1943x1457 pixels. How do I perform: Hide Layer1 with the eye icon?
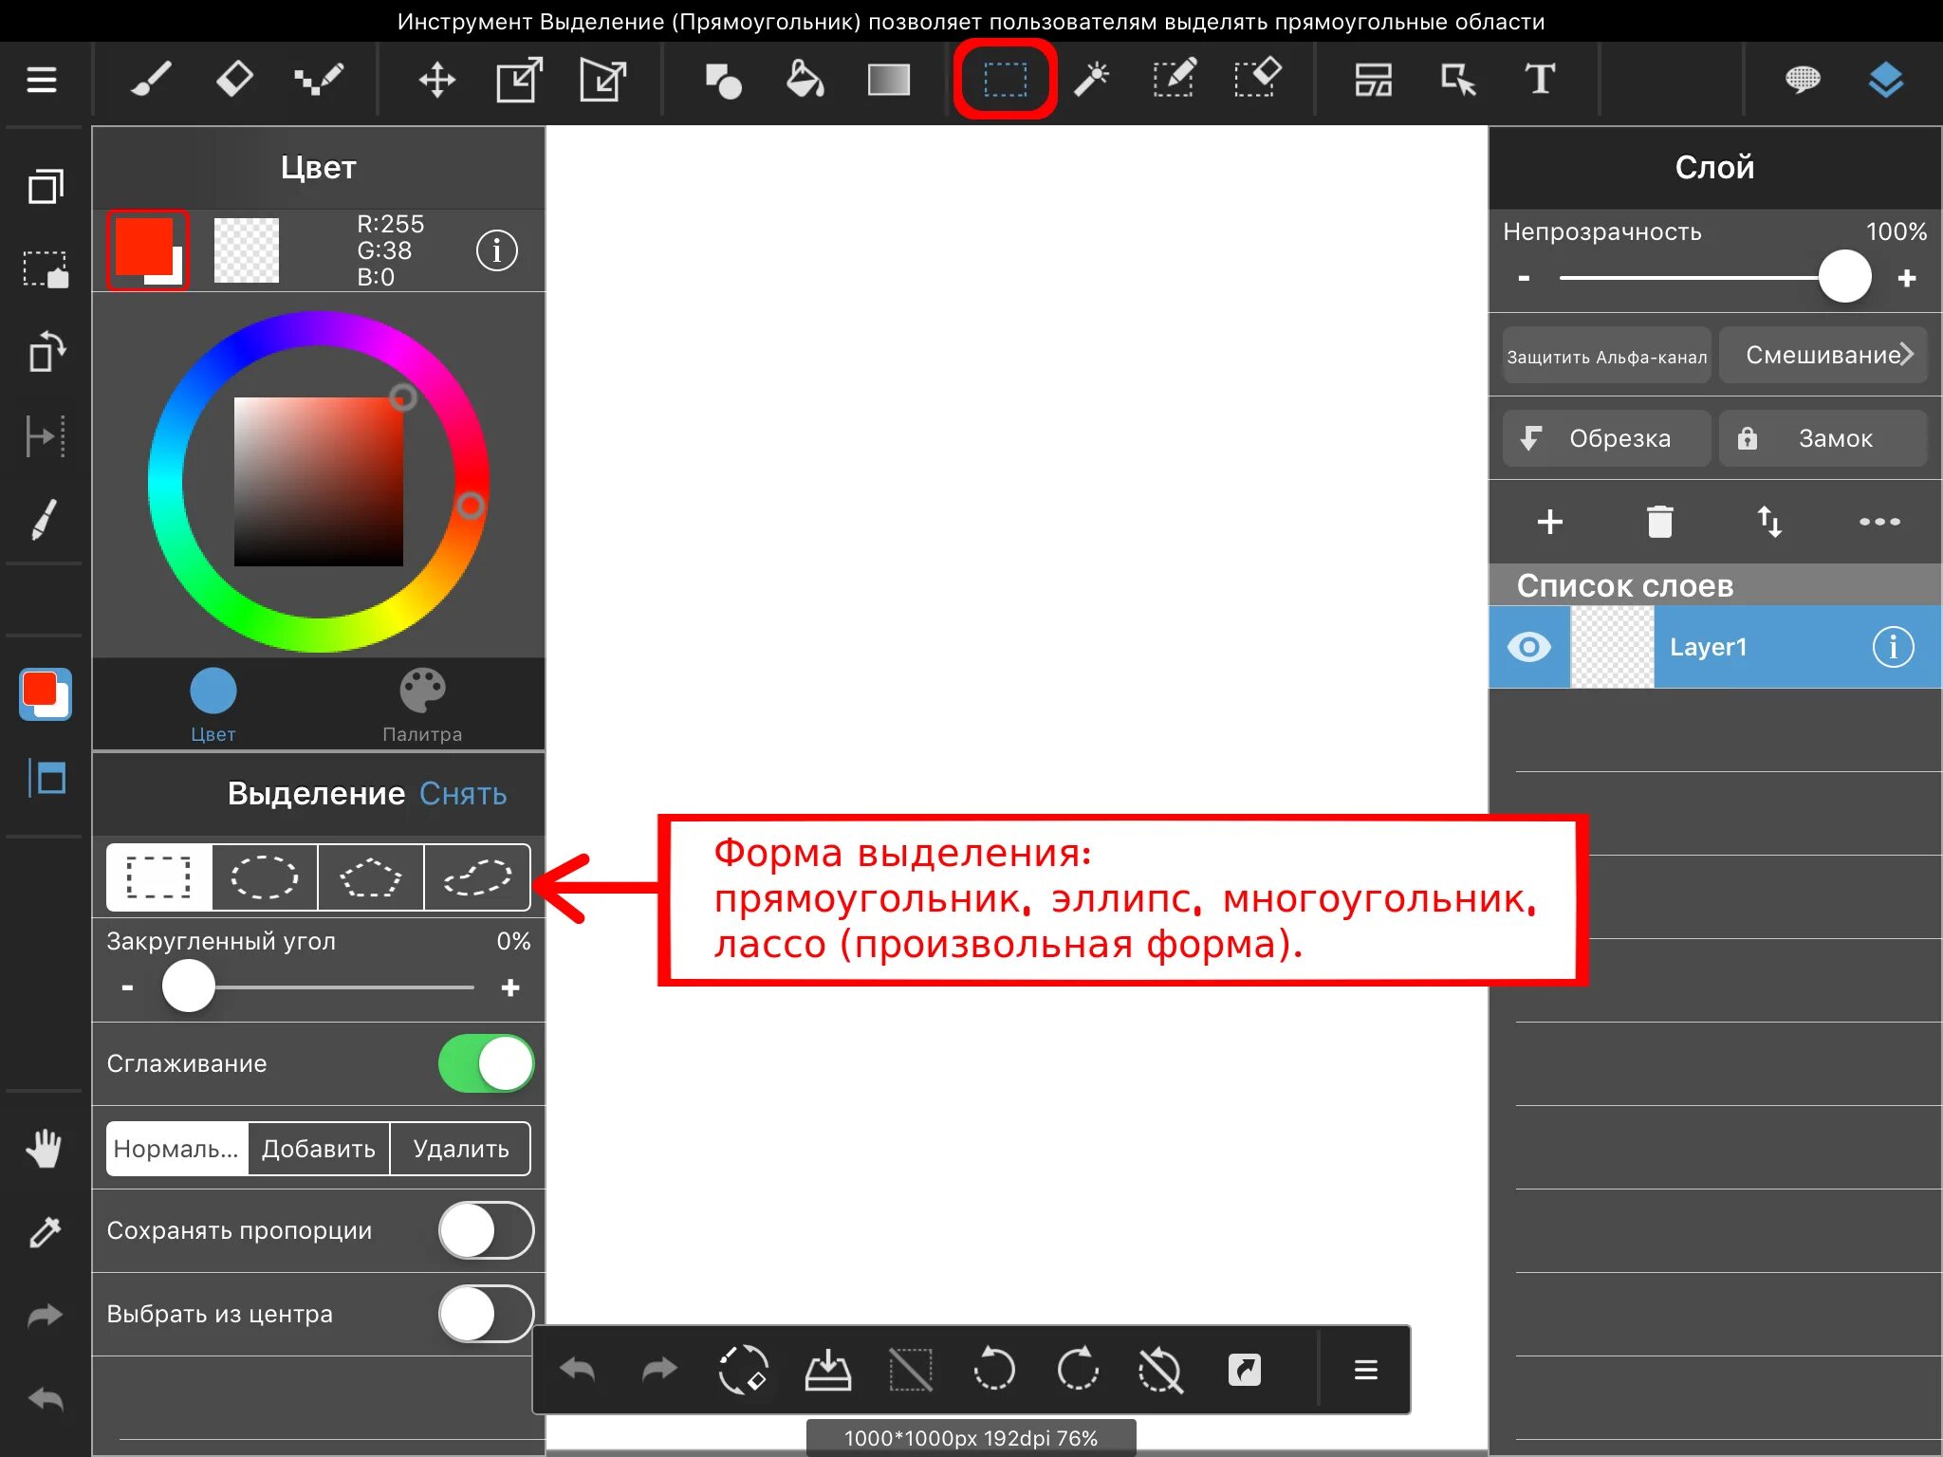coord(1528,647)
